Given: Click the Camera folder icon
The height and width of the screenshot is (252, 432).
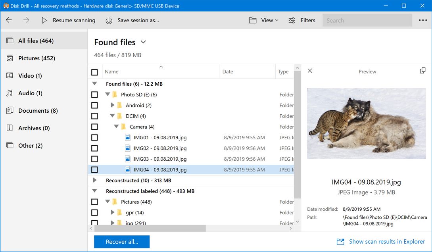Looking at the screenshot, I should (123, 127).
